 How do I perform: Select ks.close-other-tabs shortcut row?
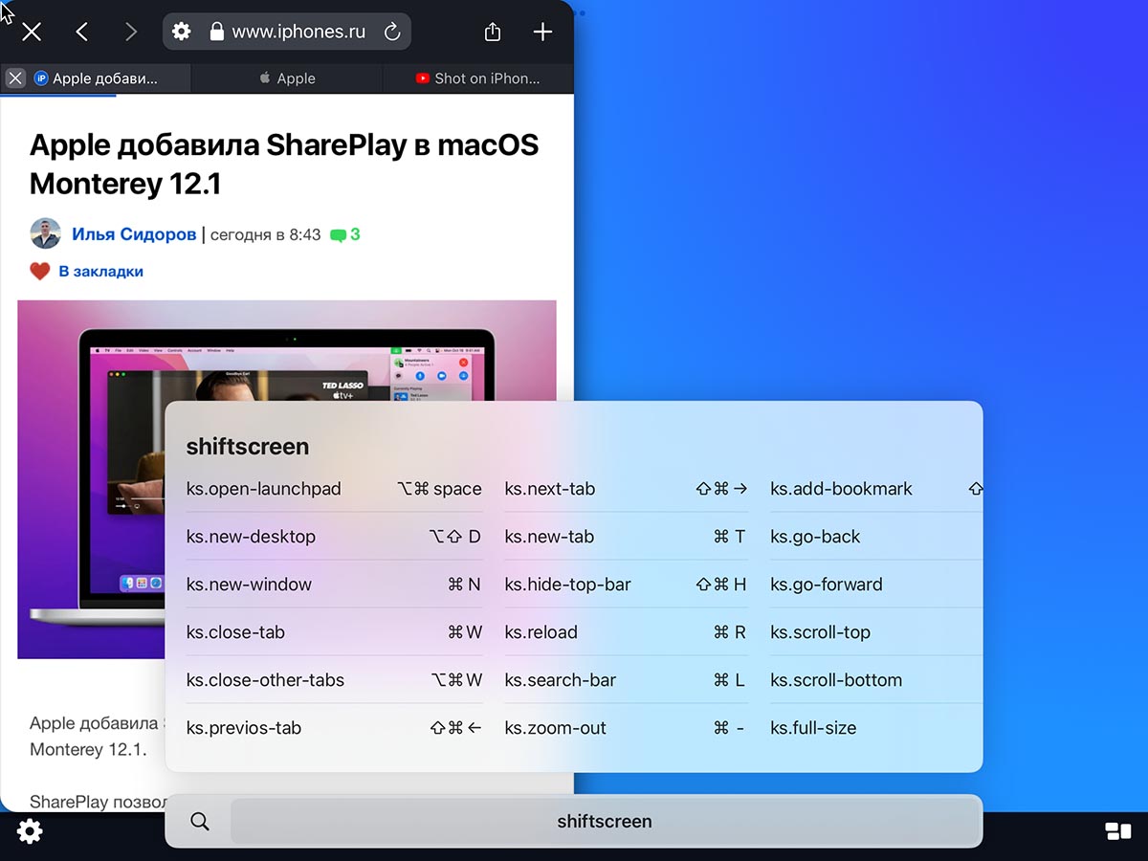tap(334, 680)
